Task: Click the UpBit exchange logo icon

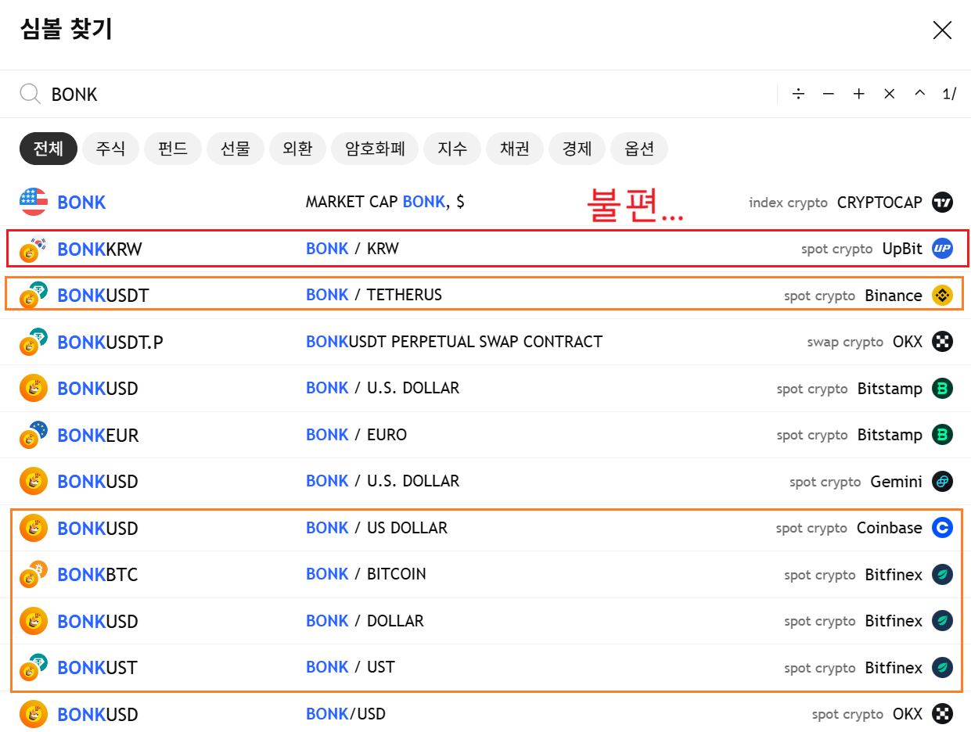Action: tap(943, 249)
